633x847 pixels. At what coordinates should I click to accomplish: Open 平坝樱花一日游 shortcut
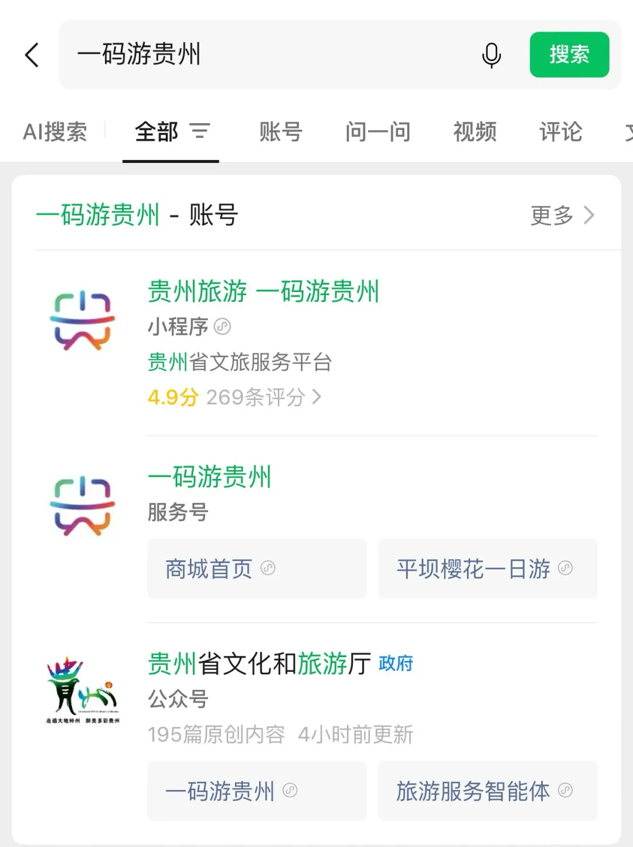pyautogui.click(x=488, y=569)
